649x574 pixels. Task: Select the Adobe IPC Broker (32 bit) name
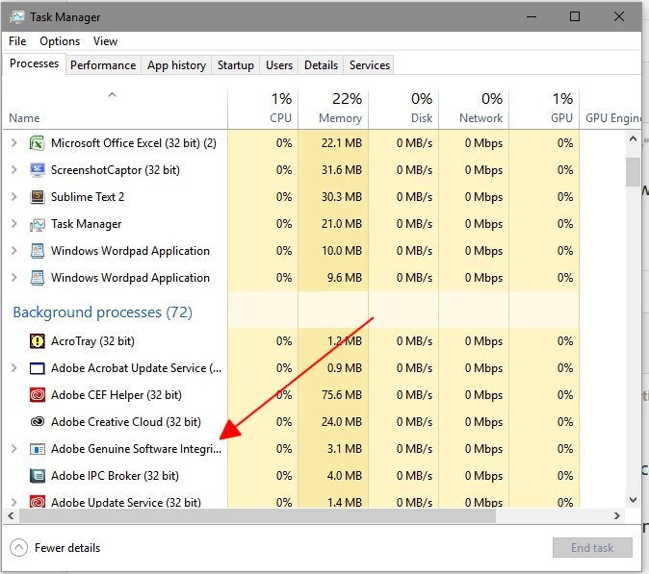point(115,476)
